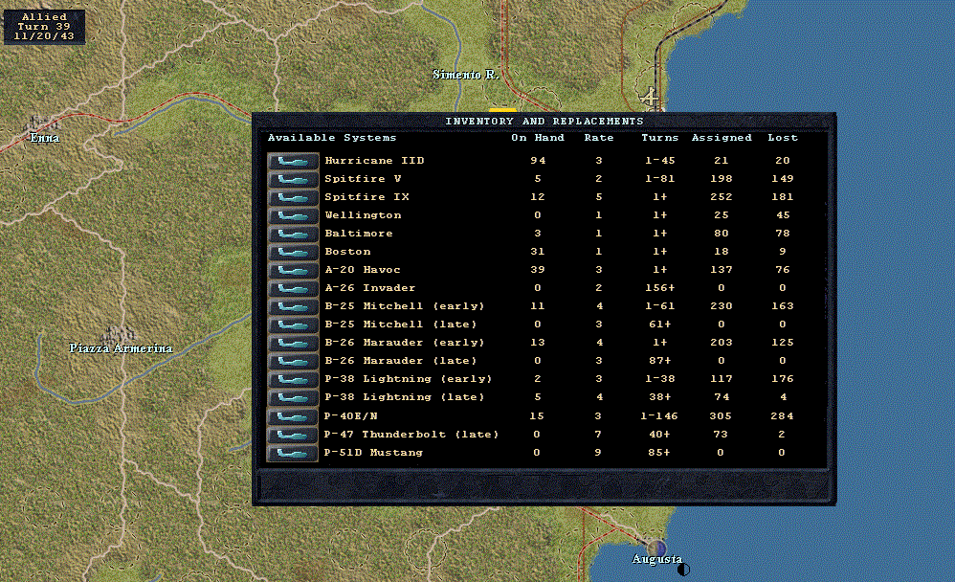Click the B-25 Mitchell (early) name
Image resolution: width=955 pixels, height=582 pixels.
(x=405, y=306)
